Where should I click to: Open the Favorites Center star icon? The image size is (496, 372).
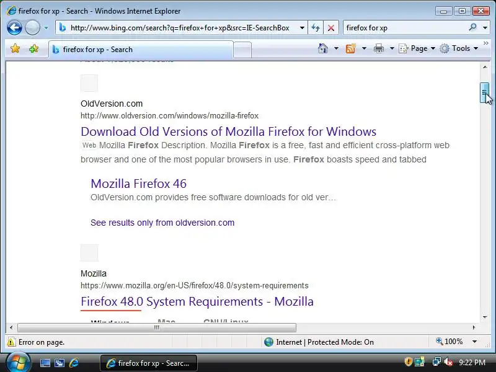(x=15, y=49)
